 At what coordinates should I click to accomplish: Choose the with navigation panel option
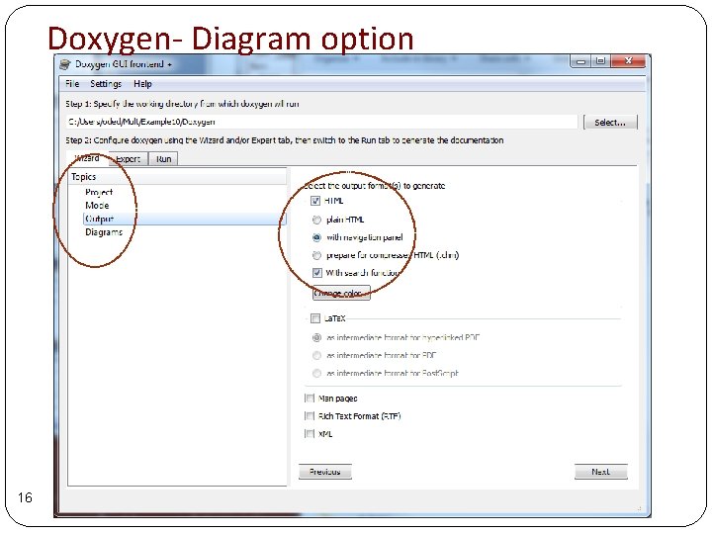[x=317, y=237]
